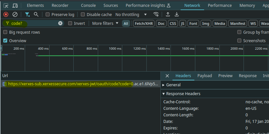
Task: Select the All filter type
Action: pos(126,24)
